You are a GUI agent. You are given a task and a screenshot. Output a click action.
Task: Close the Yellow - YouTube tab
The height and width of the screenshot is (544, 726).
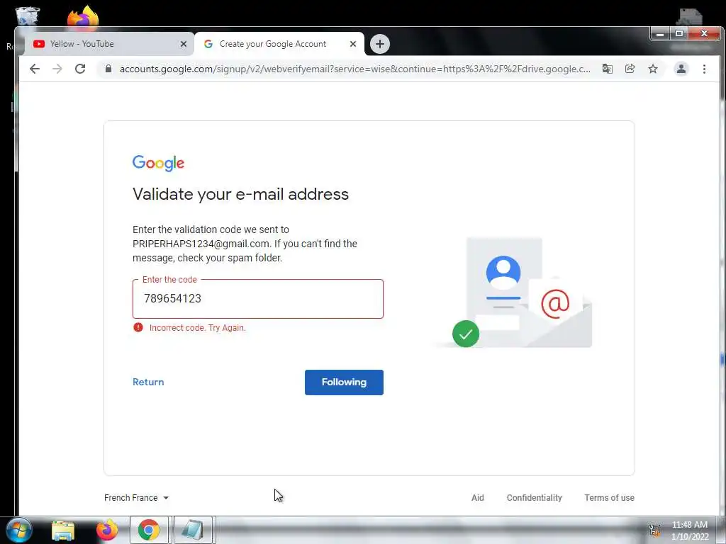pyautogui.click(x=184, y=44)
